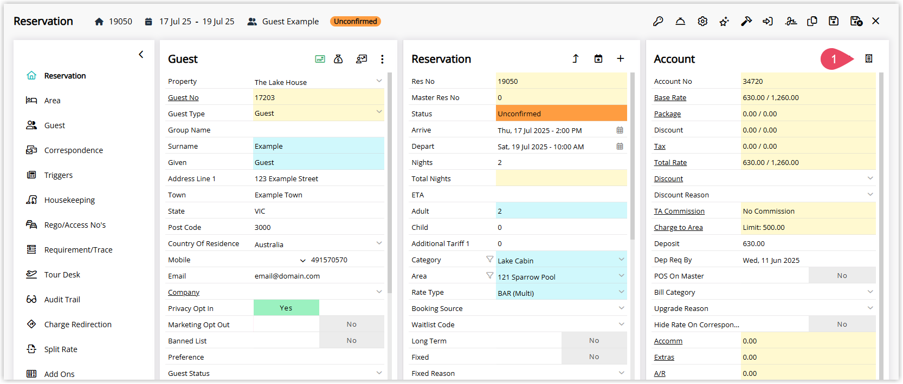This screenshot has height=384, width=903.
Task: Click the service bell icon in toolbar
Action: pos(680,21)
